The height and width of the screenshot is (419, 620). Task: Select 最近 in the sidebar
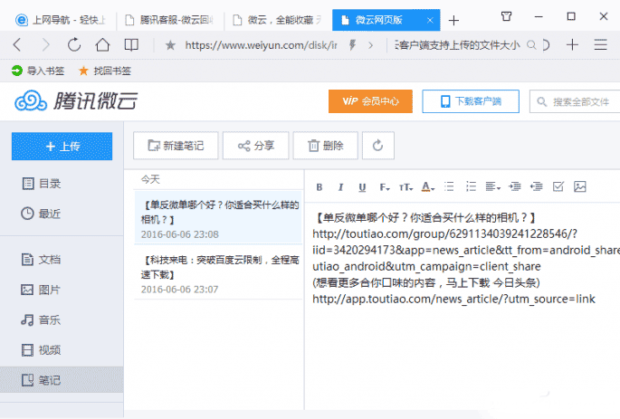click(x=42, y=214)
